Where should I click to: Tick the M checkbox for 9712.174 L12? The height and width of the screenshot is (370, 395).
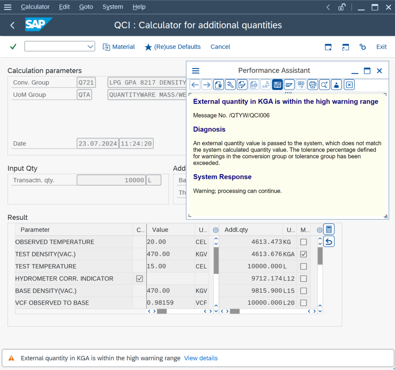coord(304,278)
